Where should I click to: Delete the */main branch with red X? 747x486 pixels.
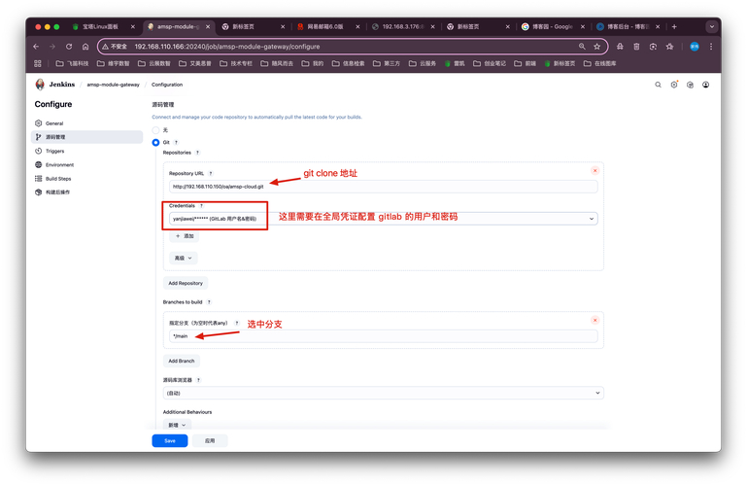pos(595,320)
